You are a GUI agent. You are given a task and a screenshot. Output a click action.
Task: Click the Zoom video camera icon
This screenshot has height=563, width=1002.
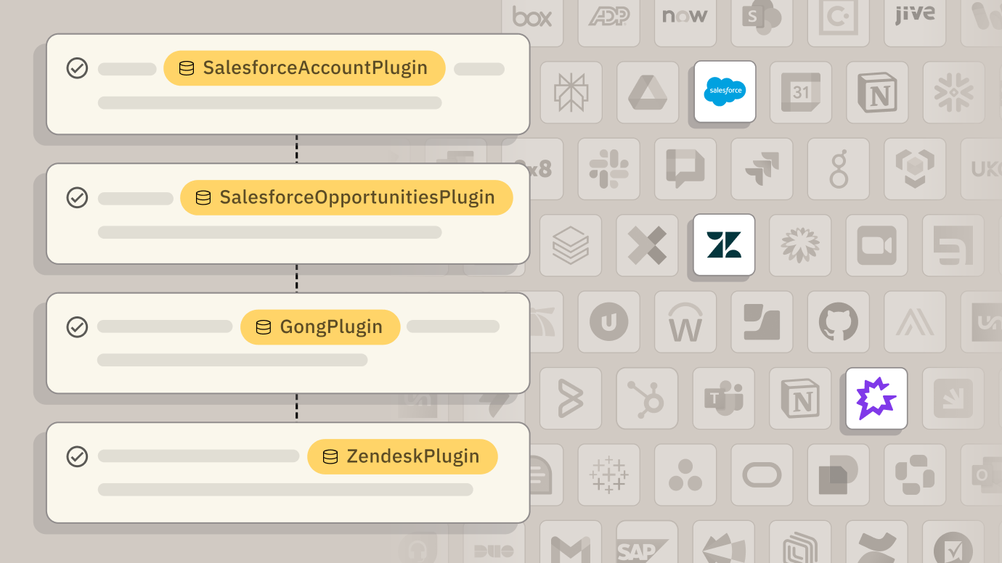(x=876, y=244)
